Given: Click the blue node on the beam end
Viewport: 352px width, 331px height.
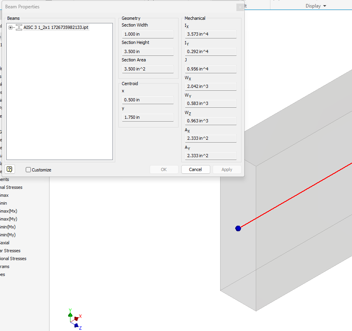Looking at the screenshot, I should (238, 228).
